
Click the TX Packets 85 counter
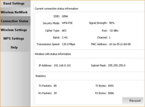point(55,86)
